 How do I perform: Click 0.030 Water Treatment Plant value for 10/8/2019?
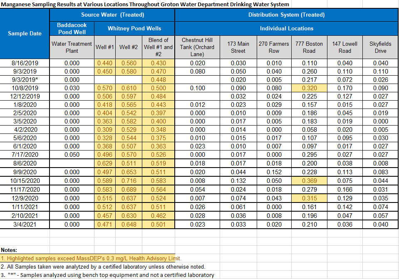[72, 88]
